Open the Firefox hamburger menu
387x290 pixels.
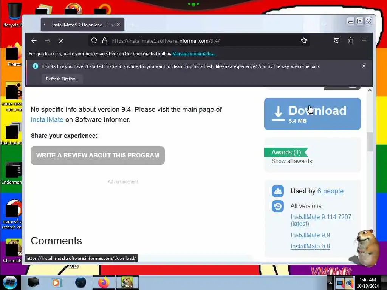click(364, 40)
